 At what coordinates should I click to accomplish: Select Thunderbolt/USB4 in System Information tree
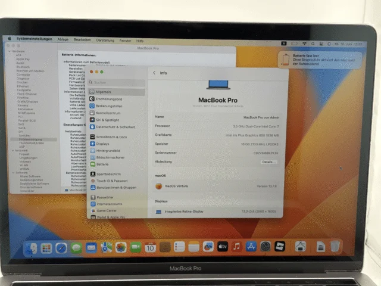32,143
